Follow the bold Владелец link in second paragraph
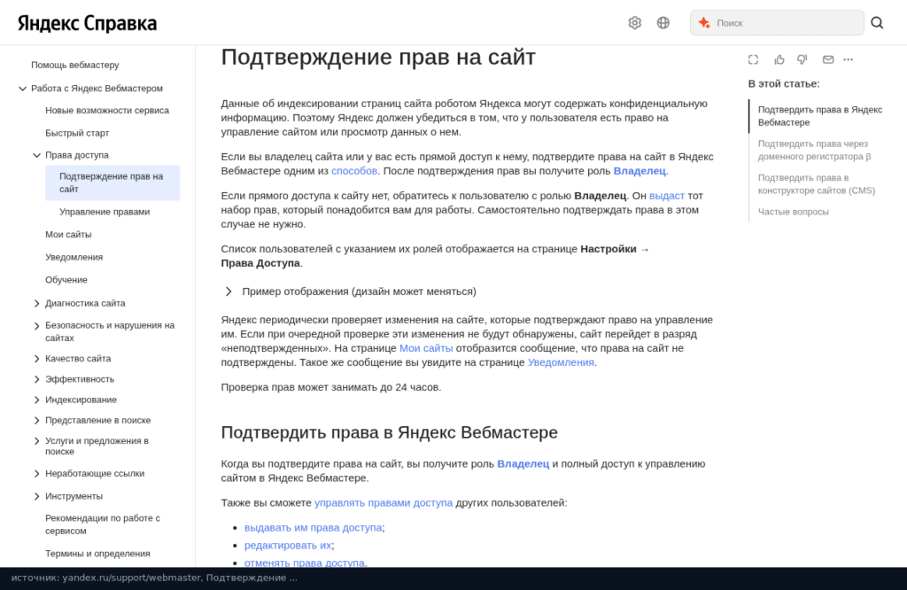Image resolution: width=907 pixels, height=590 pixels. (640, 171)
